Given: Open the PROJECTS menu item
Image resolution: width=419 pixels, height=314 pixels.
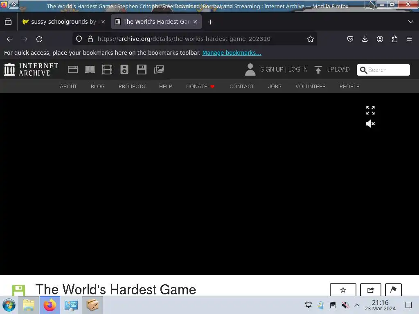Looking at the screenshot, I should (x=132, y=87).
